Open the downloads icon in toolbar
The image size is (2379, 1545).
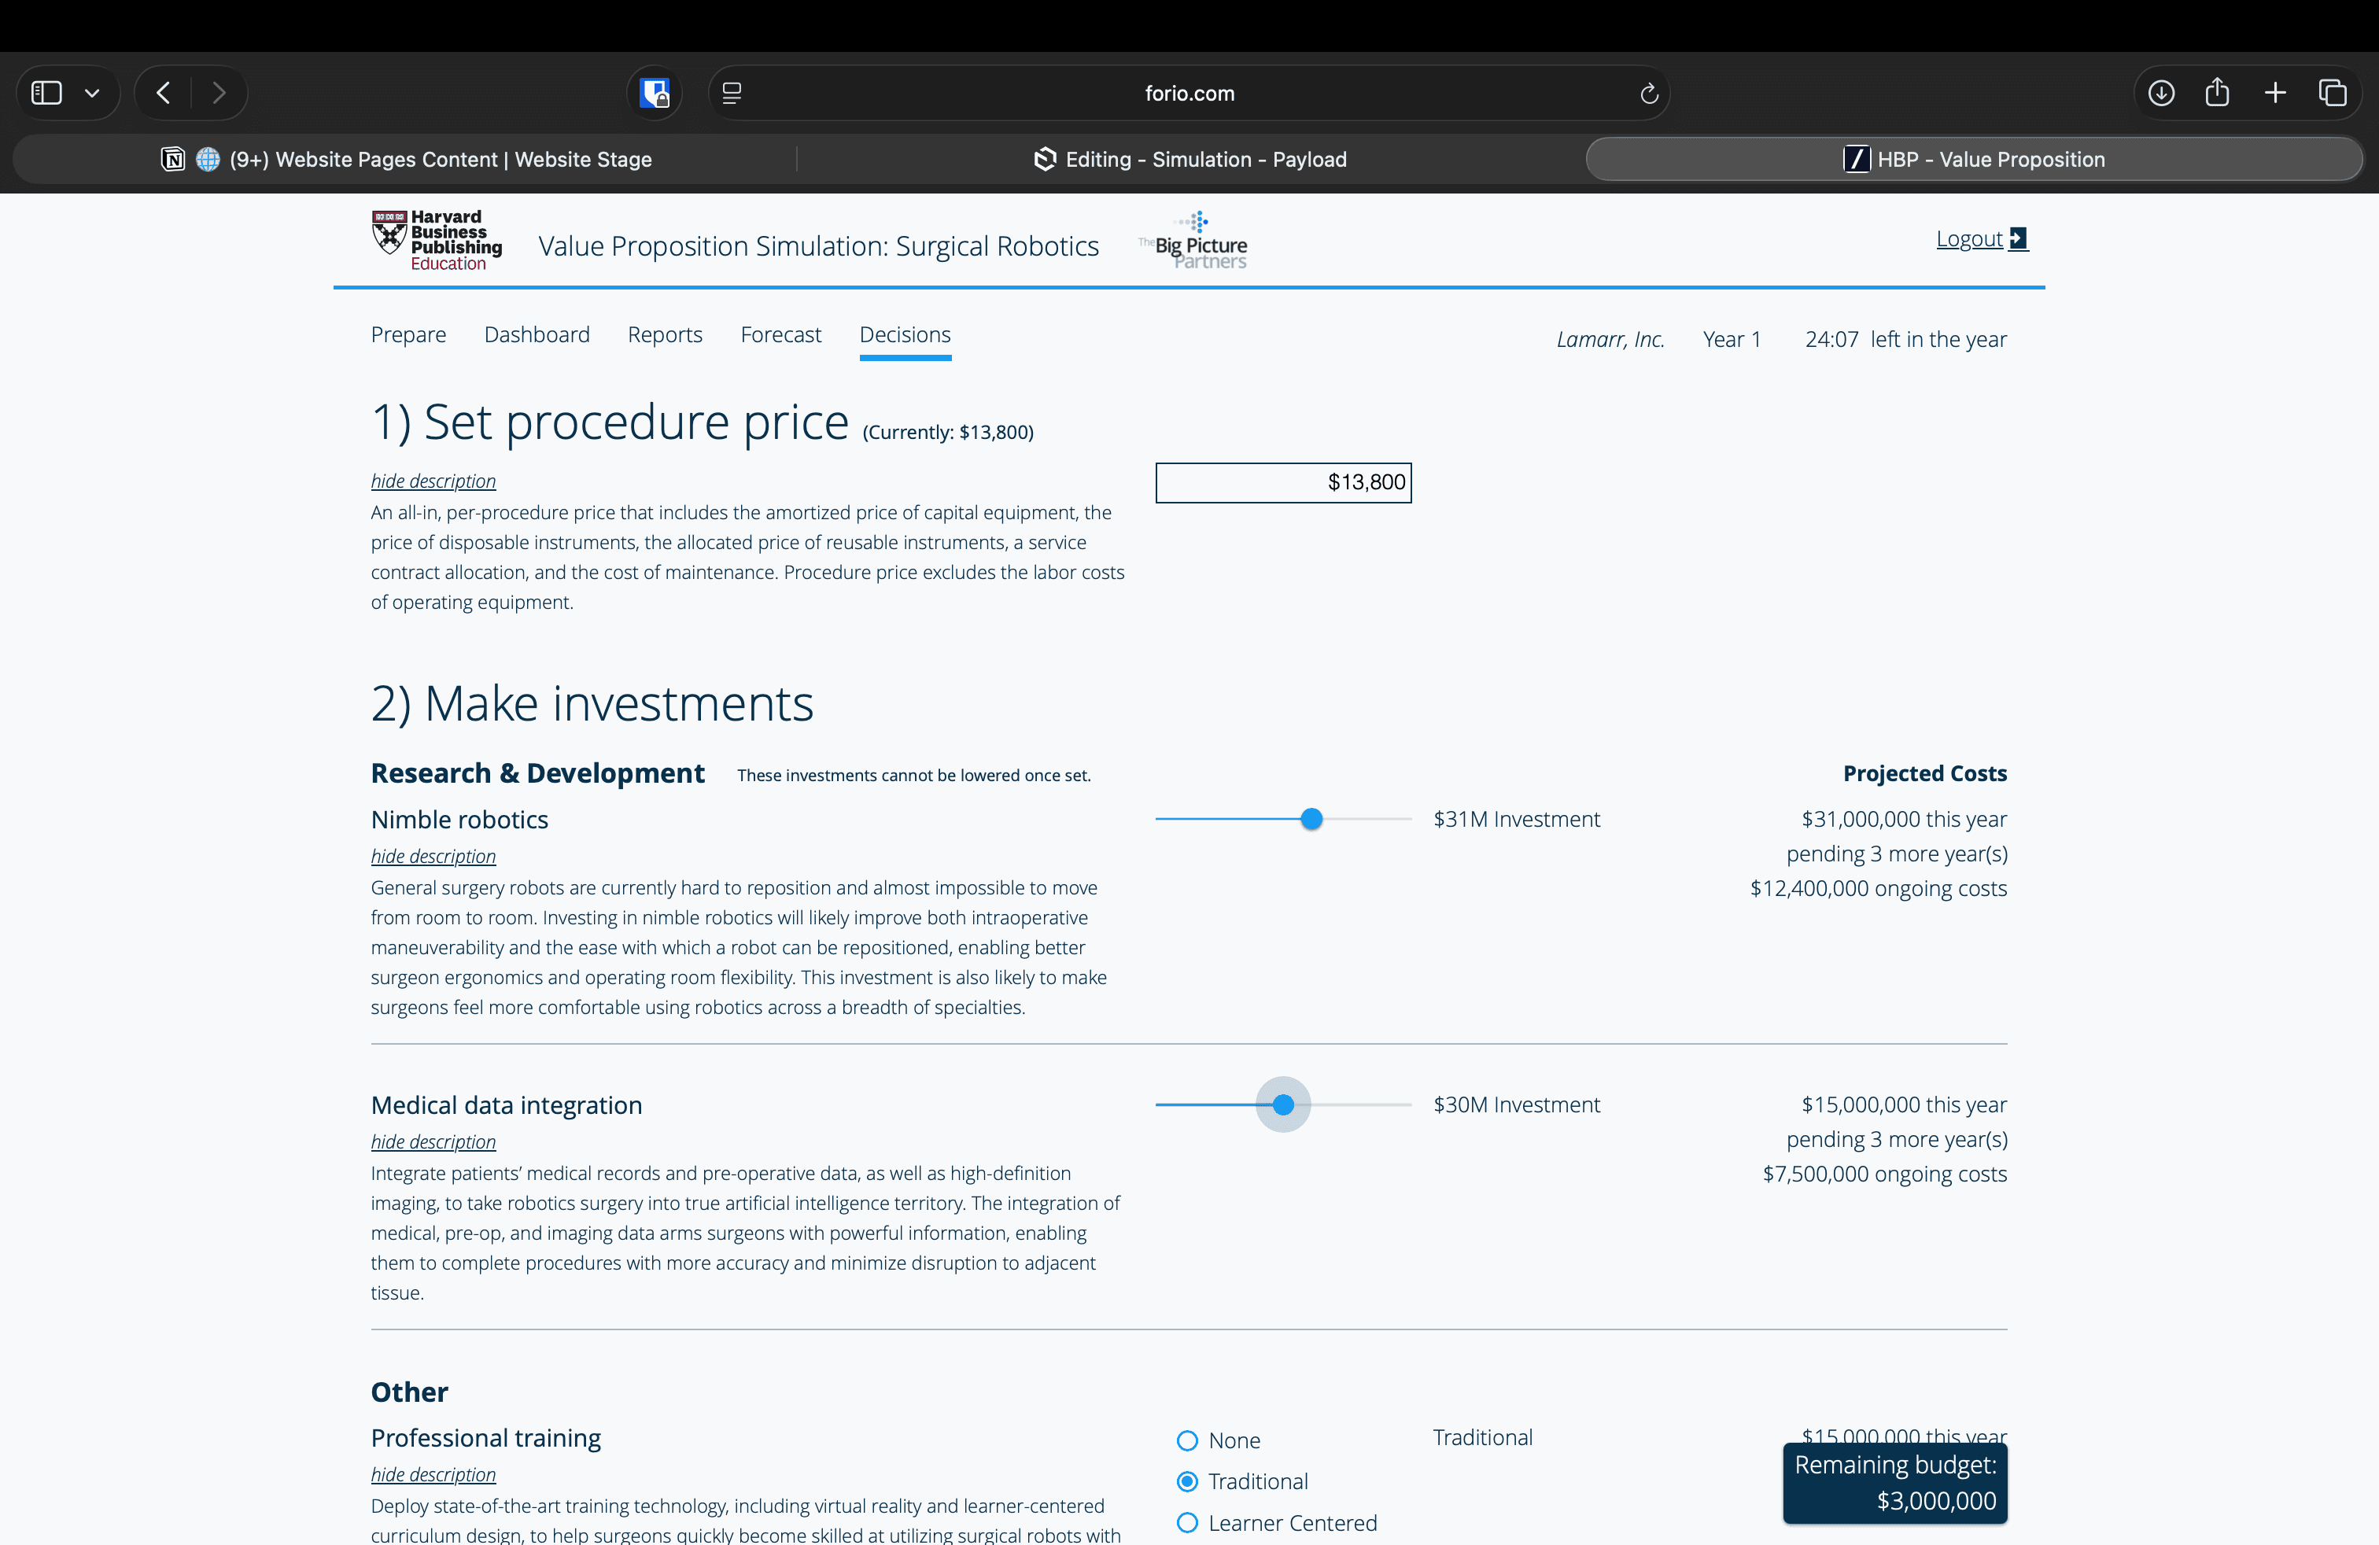tap(2161, 93)
